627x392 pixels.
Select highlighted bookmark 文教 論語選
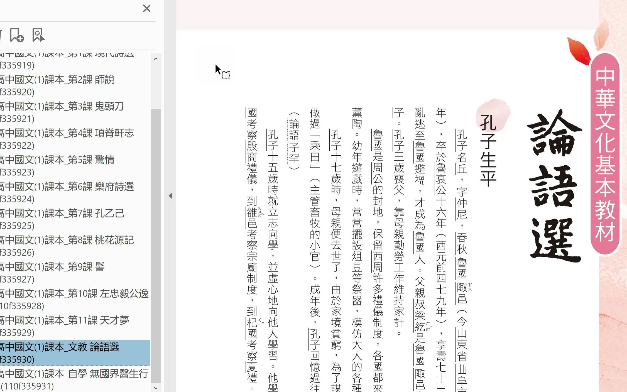click(x=75, y=353)
